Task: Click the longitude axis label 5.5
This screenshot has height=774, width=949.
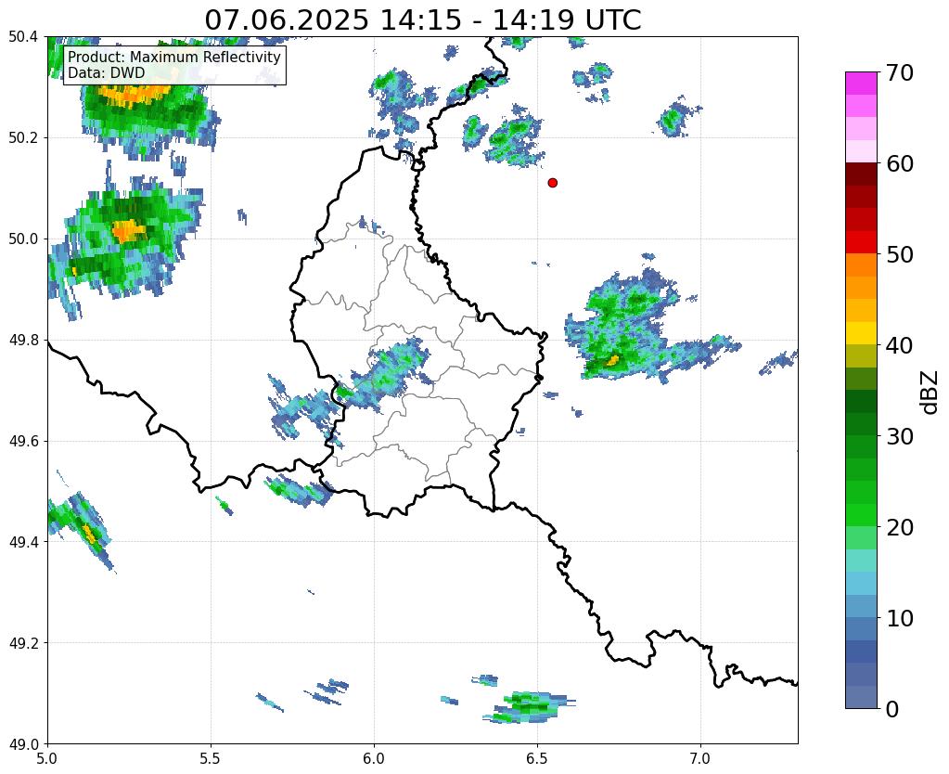Action: pos(211,758)
